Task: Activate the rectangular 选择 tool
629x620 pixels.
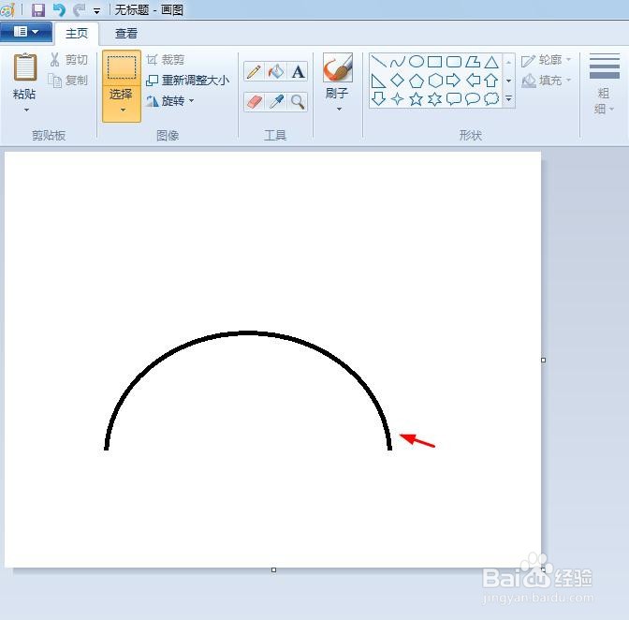Action: (x=122, y=67)
